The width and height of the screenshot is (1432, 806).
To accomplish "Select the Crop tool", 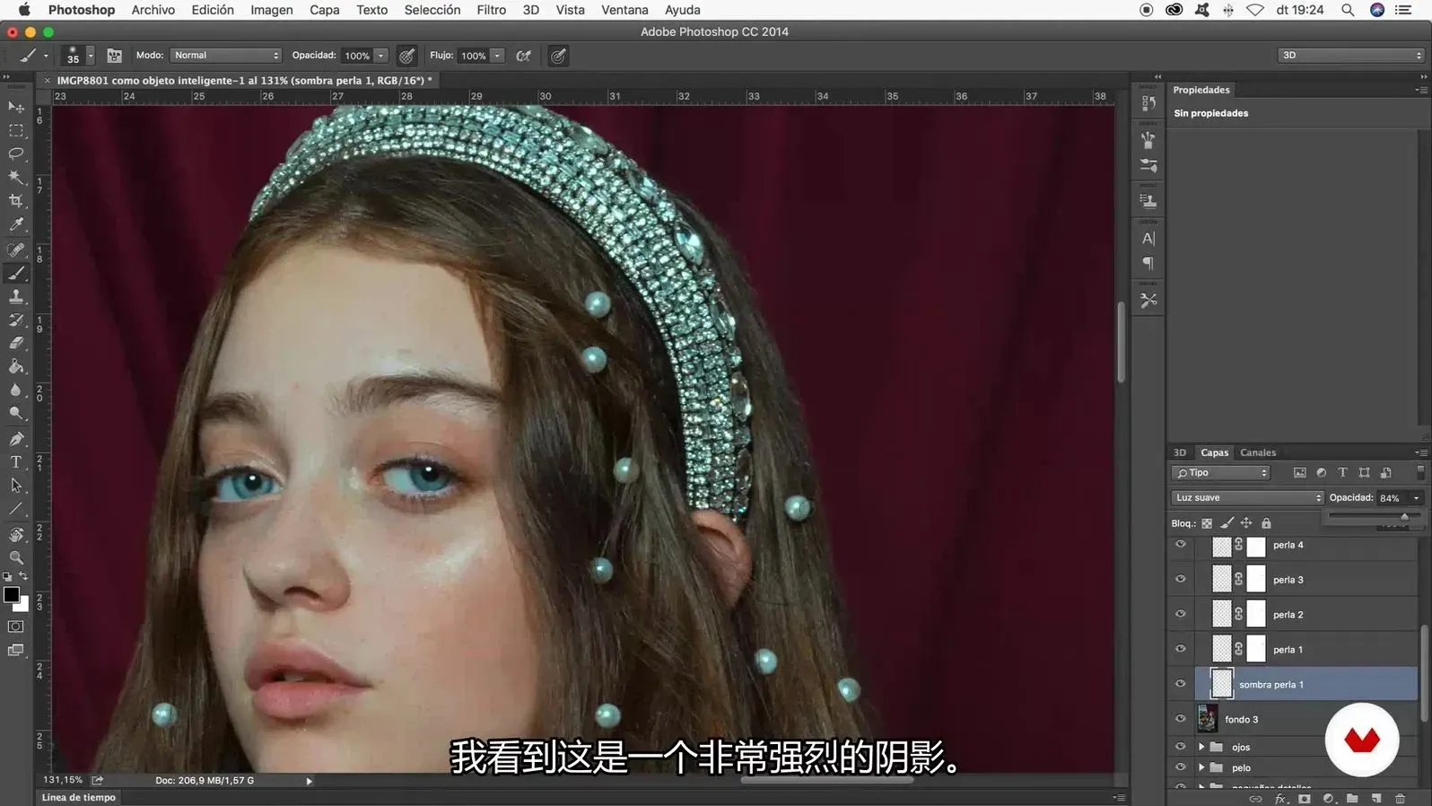I will click(16, 201).
